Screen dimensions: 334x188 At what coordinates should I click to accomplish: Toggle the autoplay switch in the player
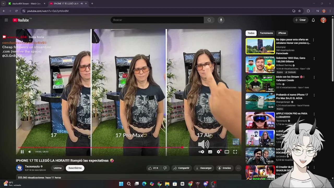click(201, 152)
